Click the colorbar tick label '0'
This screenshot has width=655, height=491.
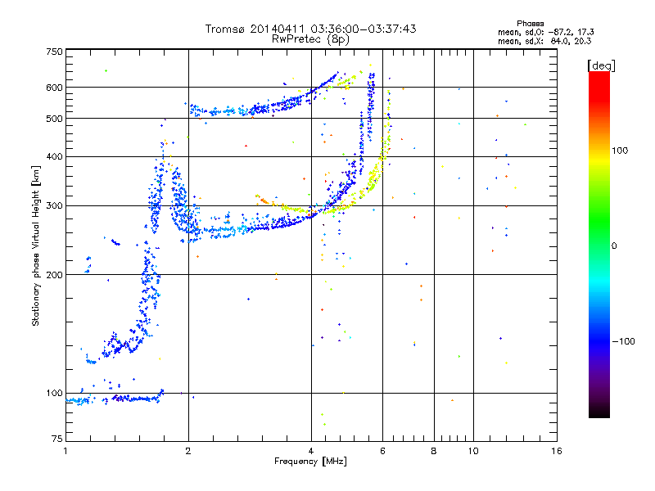[614, 246]
